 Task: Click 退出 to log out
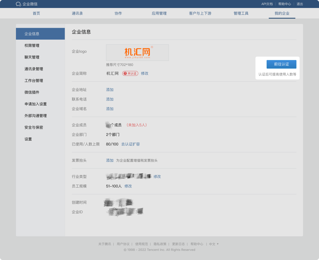click(x=299, y=4)
